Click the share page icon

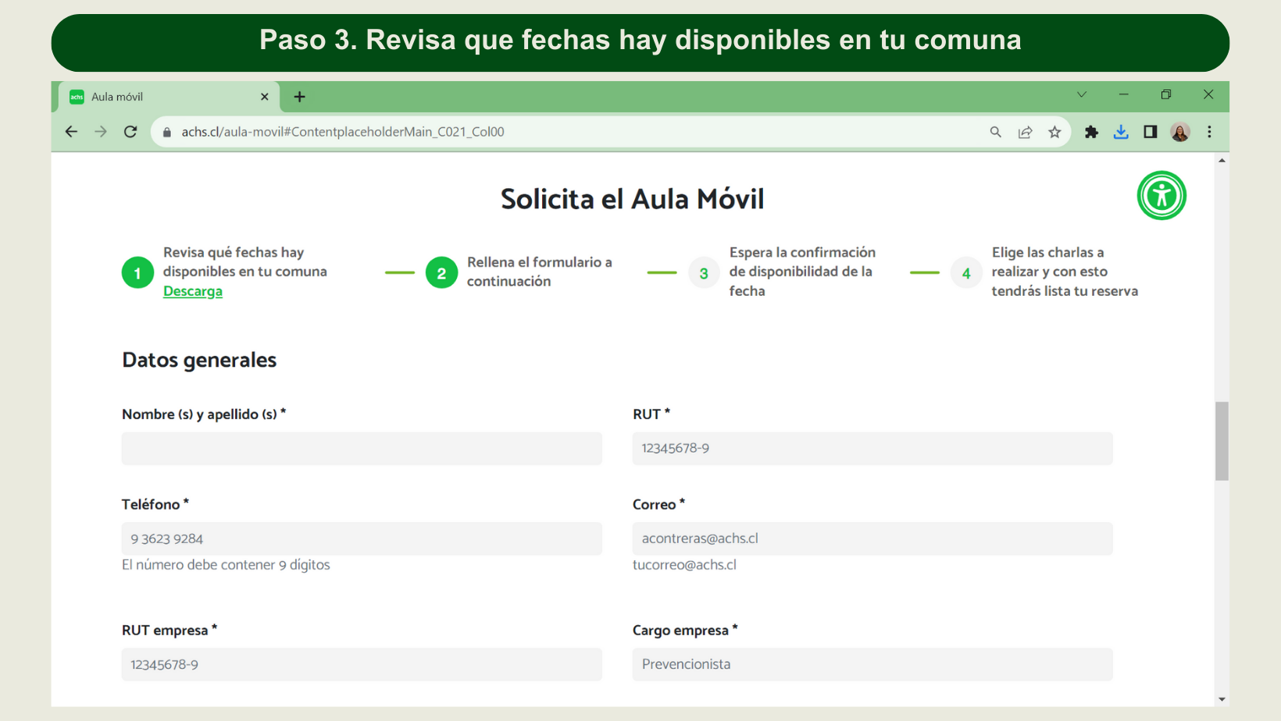[x=1025, y=132]
